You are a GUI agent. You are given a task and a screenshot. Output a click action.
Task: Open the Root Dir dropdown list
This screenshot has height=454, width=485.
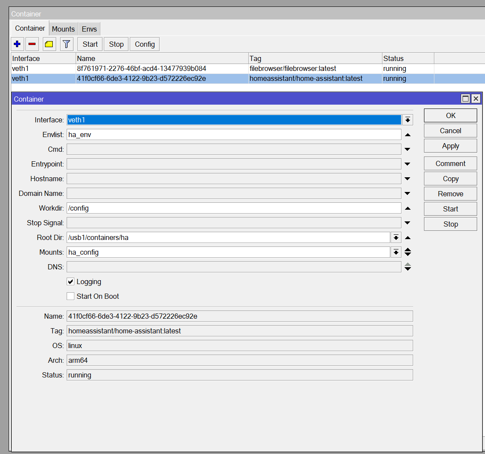pos(396,238)
